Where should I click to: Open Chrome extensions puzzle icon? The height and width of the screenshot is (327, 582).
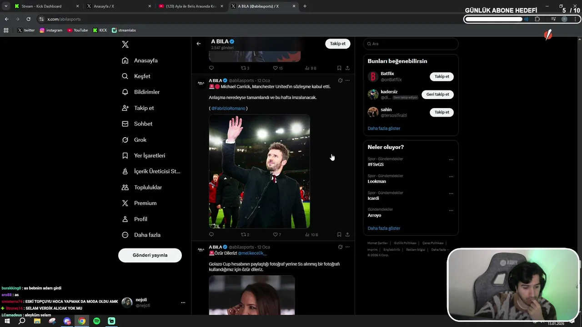click(537, 19)
